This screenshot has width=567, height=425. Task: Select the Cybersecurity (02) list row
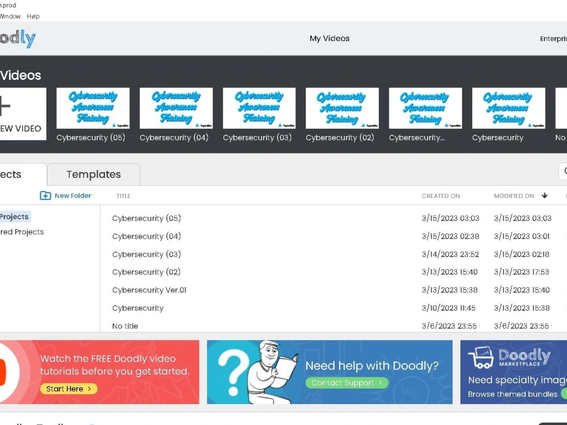click(333, 272)
